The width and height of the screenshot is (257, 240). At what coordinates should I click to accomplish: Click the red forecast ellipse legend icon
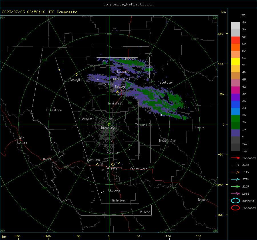235,208
